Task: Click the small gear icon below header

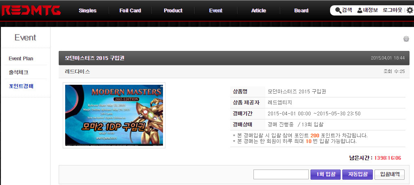Action: coord(406,39)
